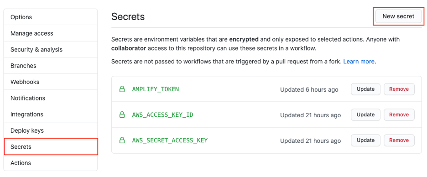Click the lock icon beside AWS_ACCESS_KEY_ID

coord(122,115)
